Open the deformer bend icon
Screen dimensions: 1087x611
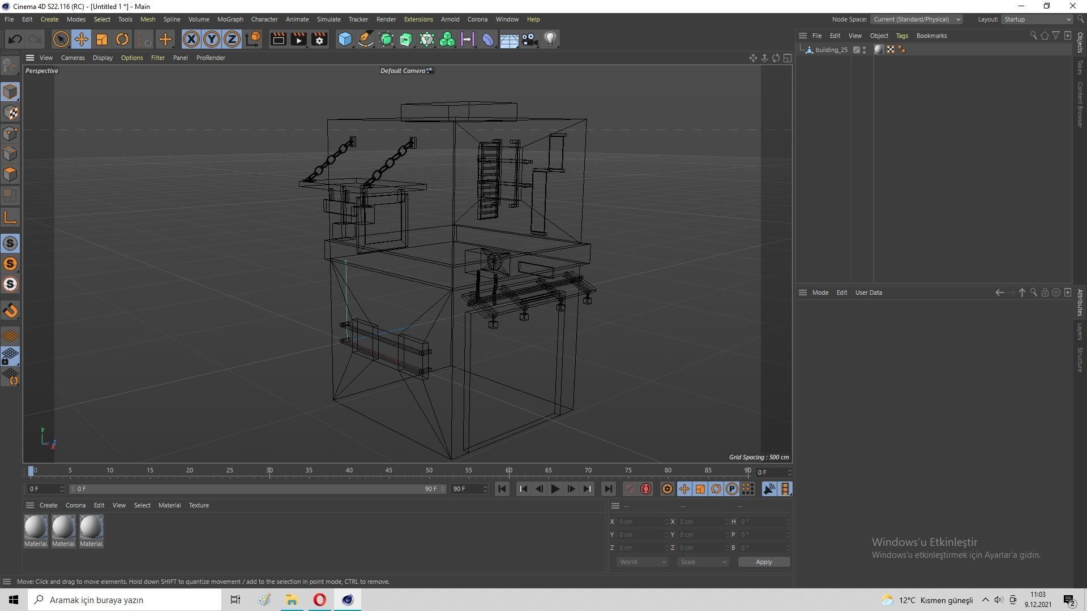[488, 39]
